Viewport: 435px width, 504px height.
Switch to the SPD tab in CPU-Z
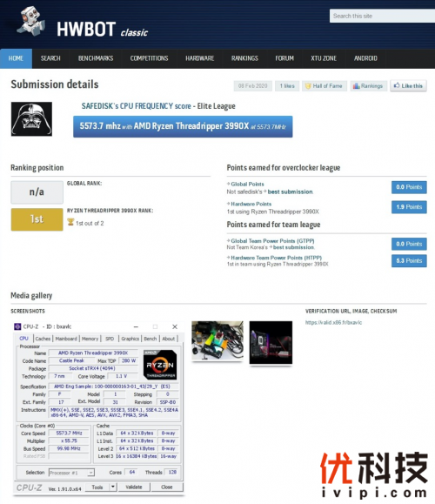(x=110, y=339)
